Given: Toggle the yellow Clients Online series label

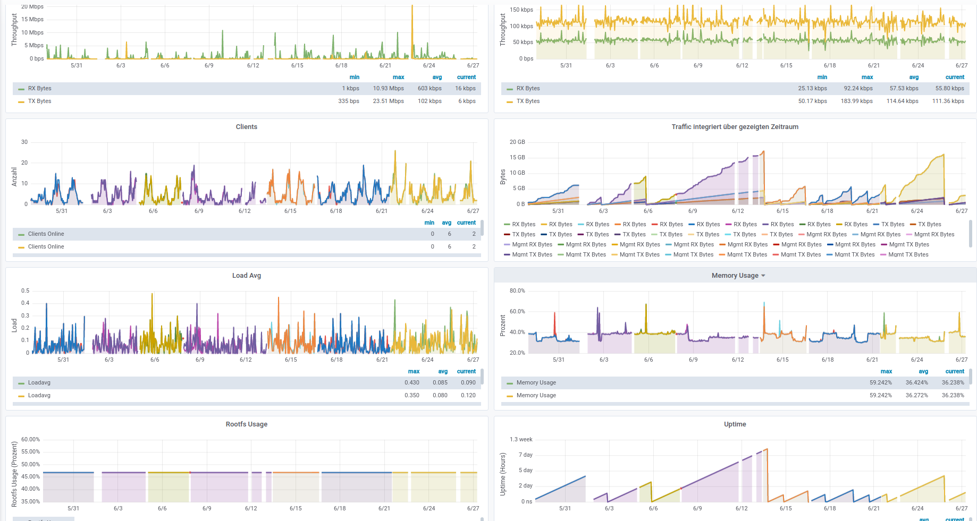Looking at the screenshot, I should point(46,247).
